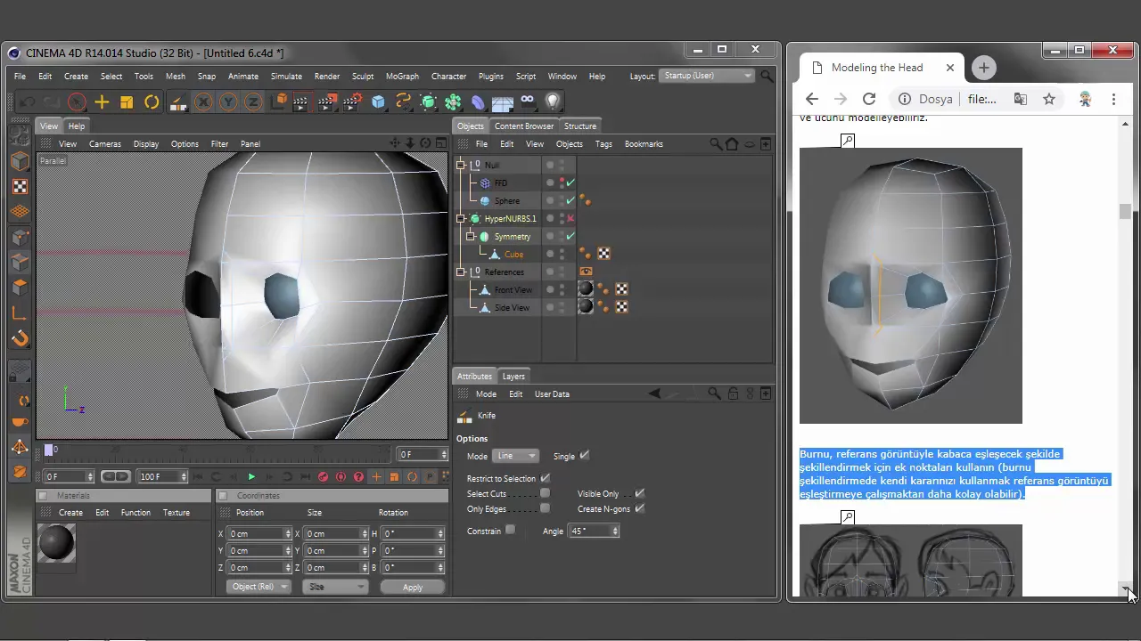Click Render Active View clapperboard icon
This screenshot has width=1141, height=641.
tap(301, 102)
